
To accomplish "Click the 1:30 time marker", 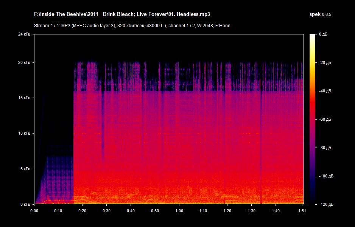I will (251, 211).
